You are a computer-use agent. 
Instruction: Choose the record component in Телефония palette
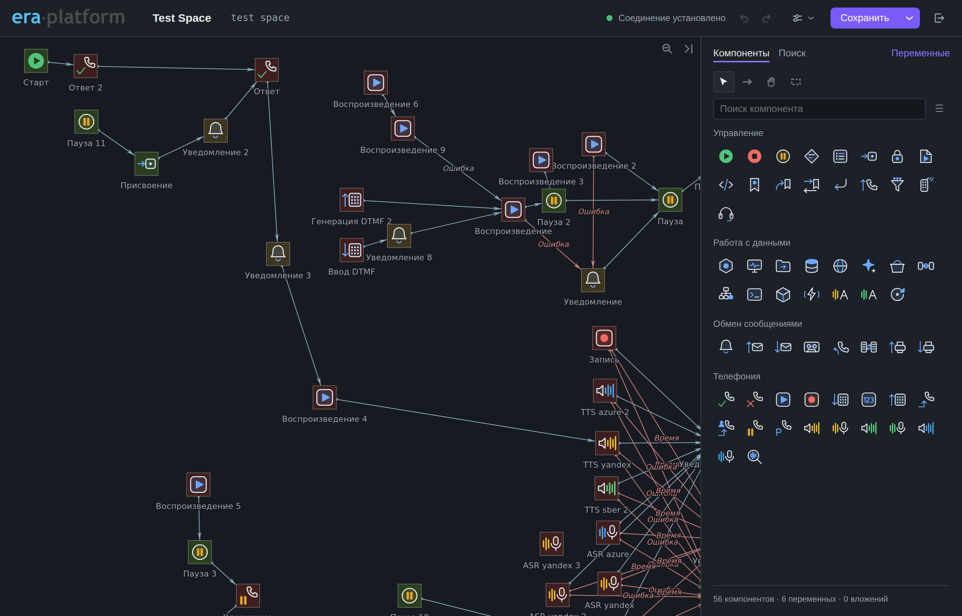811,400
